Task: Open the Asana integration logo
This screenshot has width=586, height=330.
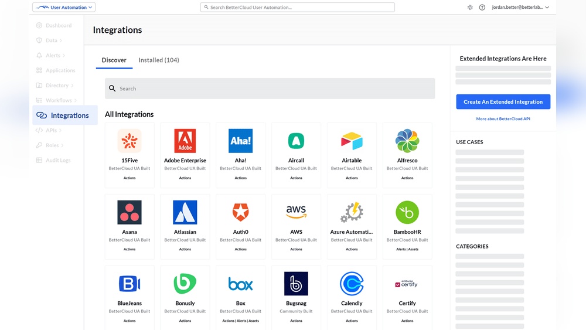Action: coord(130,212)
